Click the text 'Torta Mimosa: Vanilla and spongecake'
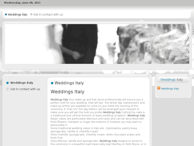 (x=74, y=141)
